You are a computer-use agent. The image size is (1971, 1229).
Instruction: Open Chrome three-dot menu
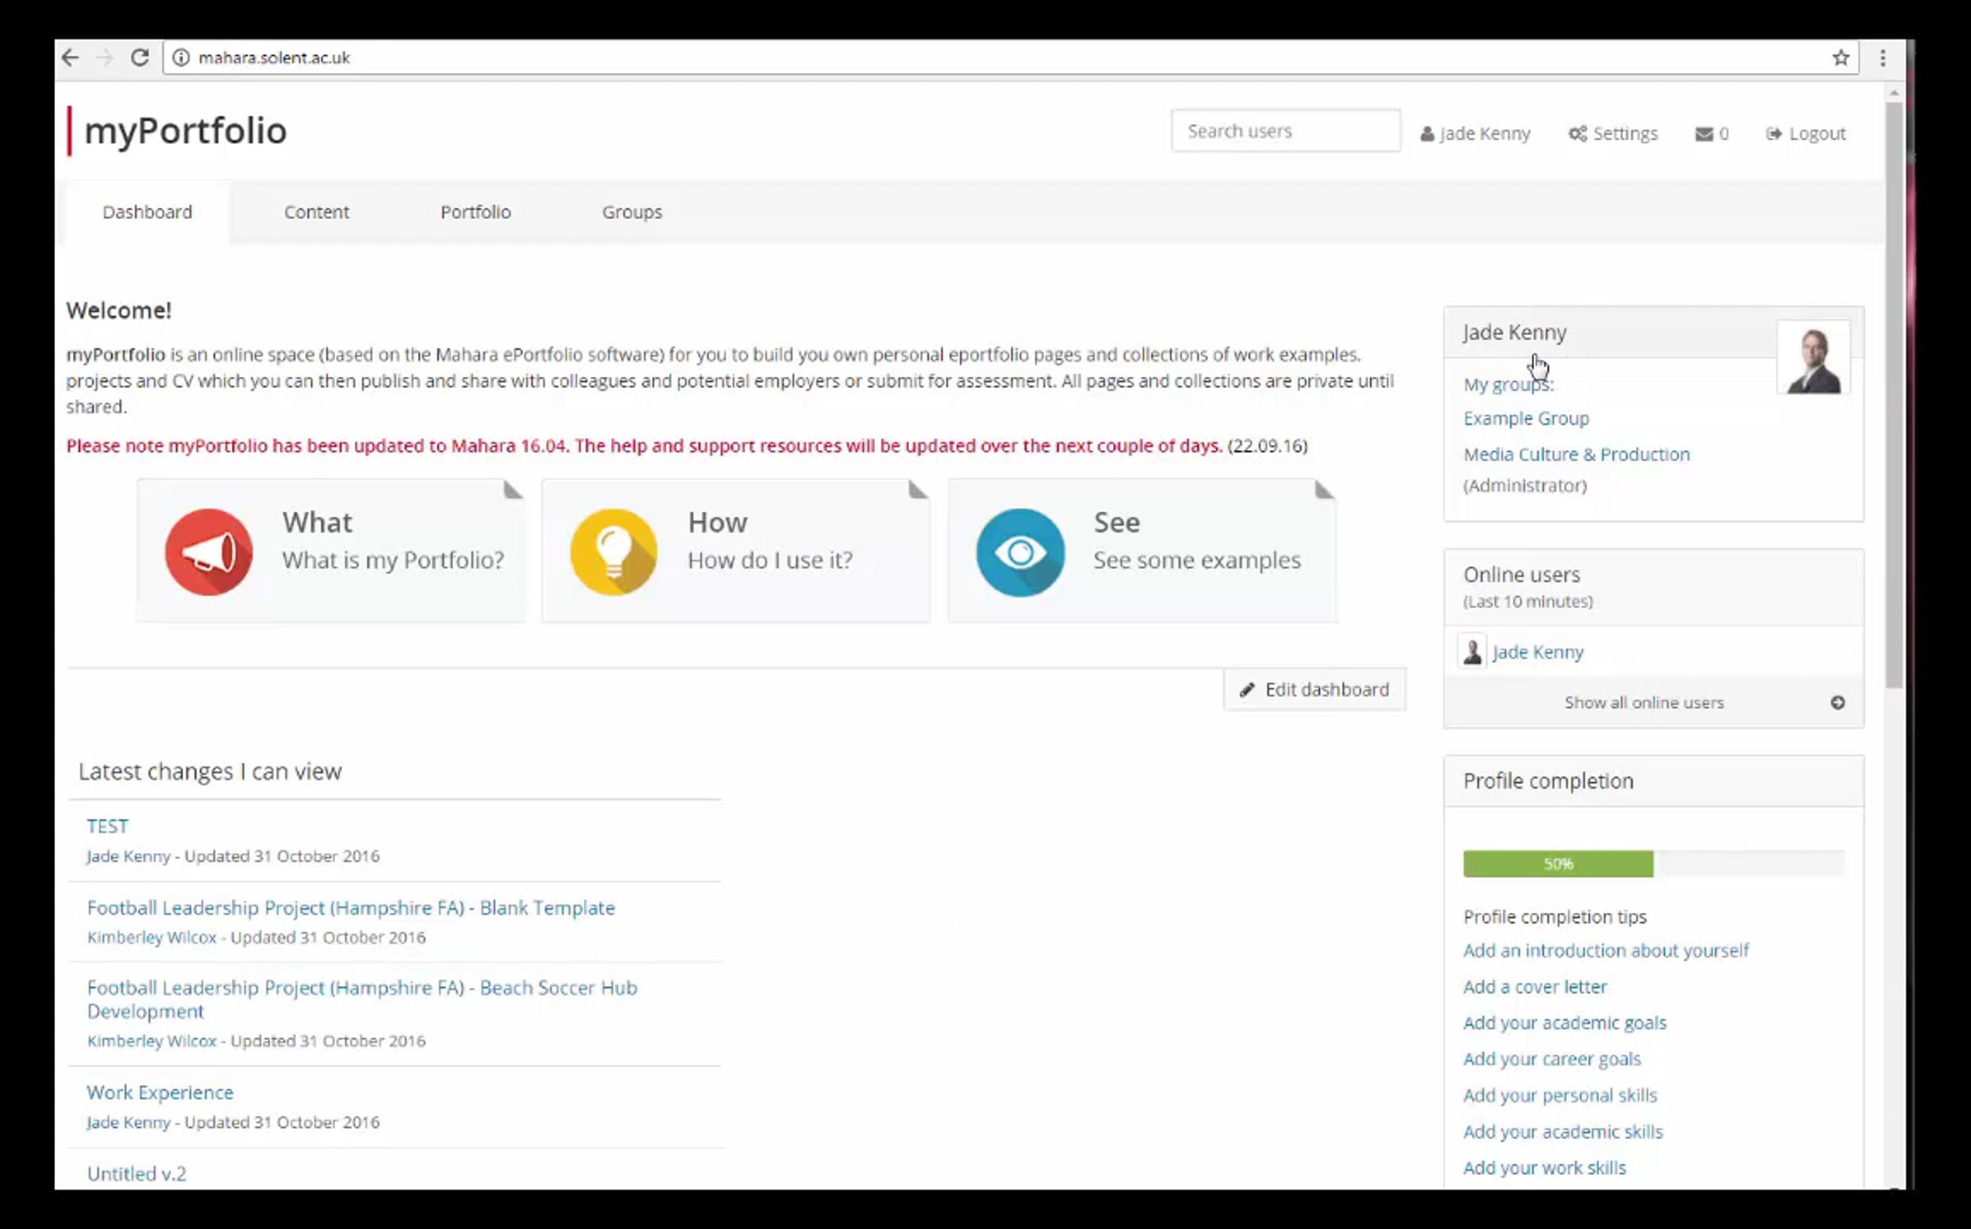(x=1882, y=57)
